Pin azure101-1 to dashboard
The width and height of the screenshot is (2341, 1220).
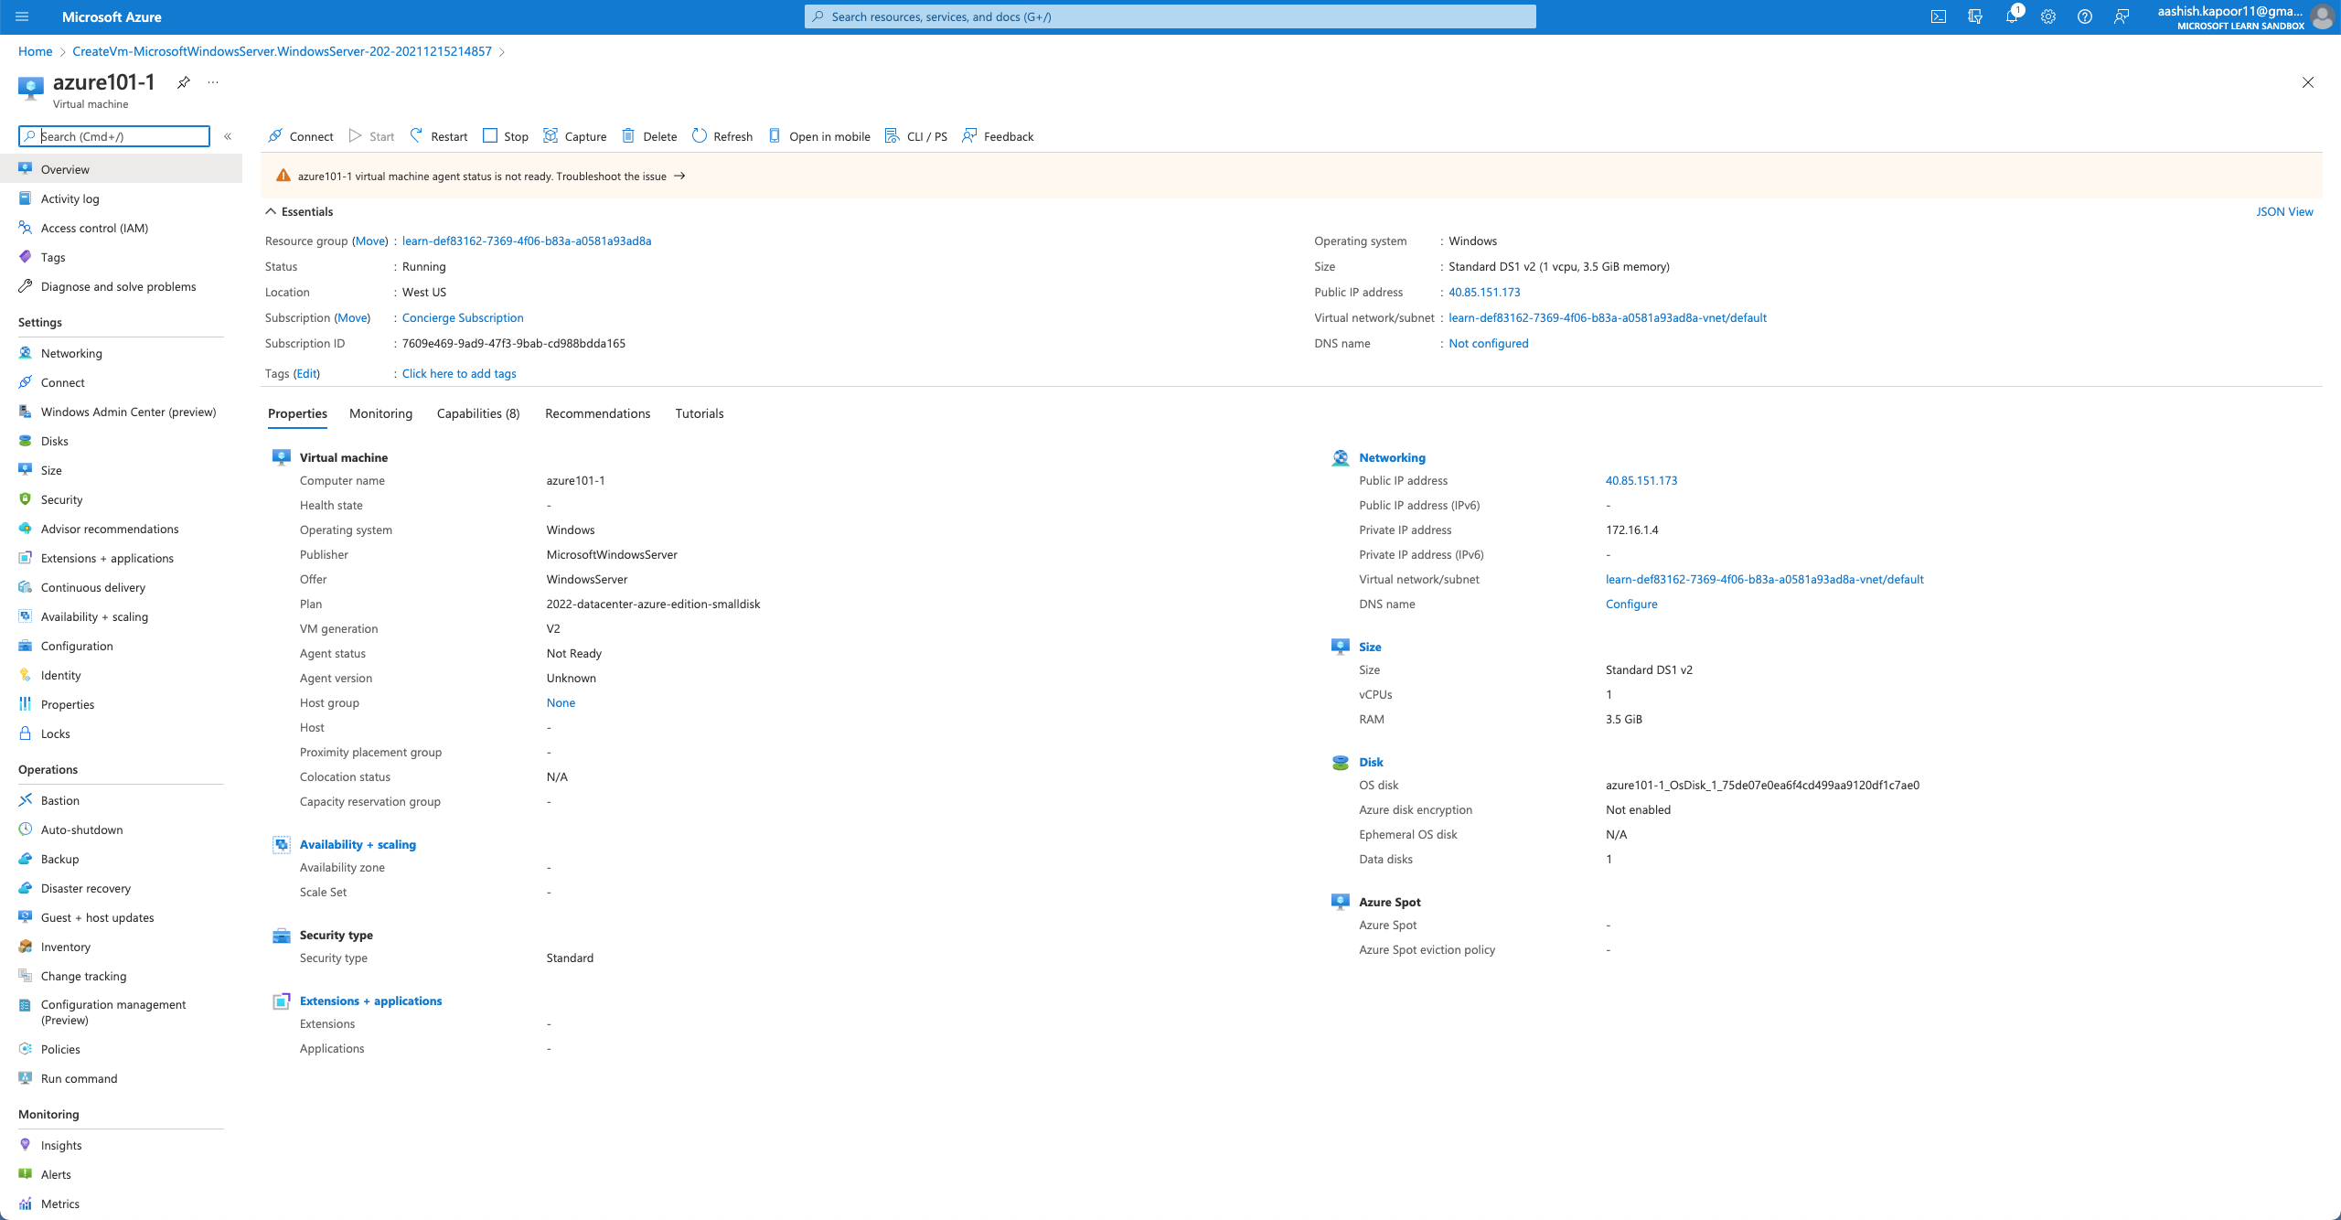click(184, 82)
